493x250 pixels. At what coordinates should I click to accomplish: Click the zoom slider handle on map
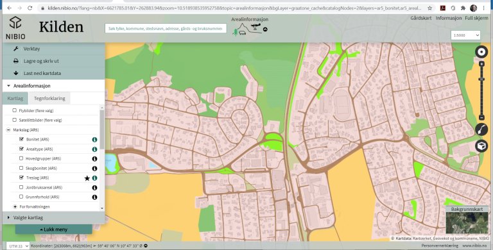coord(481,79)
